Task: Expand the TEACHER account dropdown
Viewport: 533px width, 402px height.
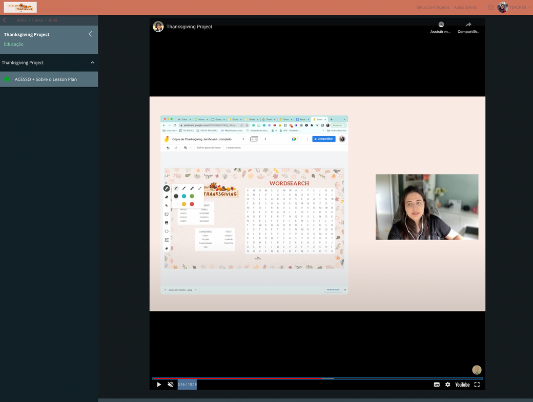Action: pyautogui.click(x=529, y=7)
